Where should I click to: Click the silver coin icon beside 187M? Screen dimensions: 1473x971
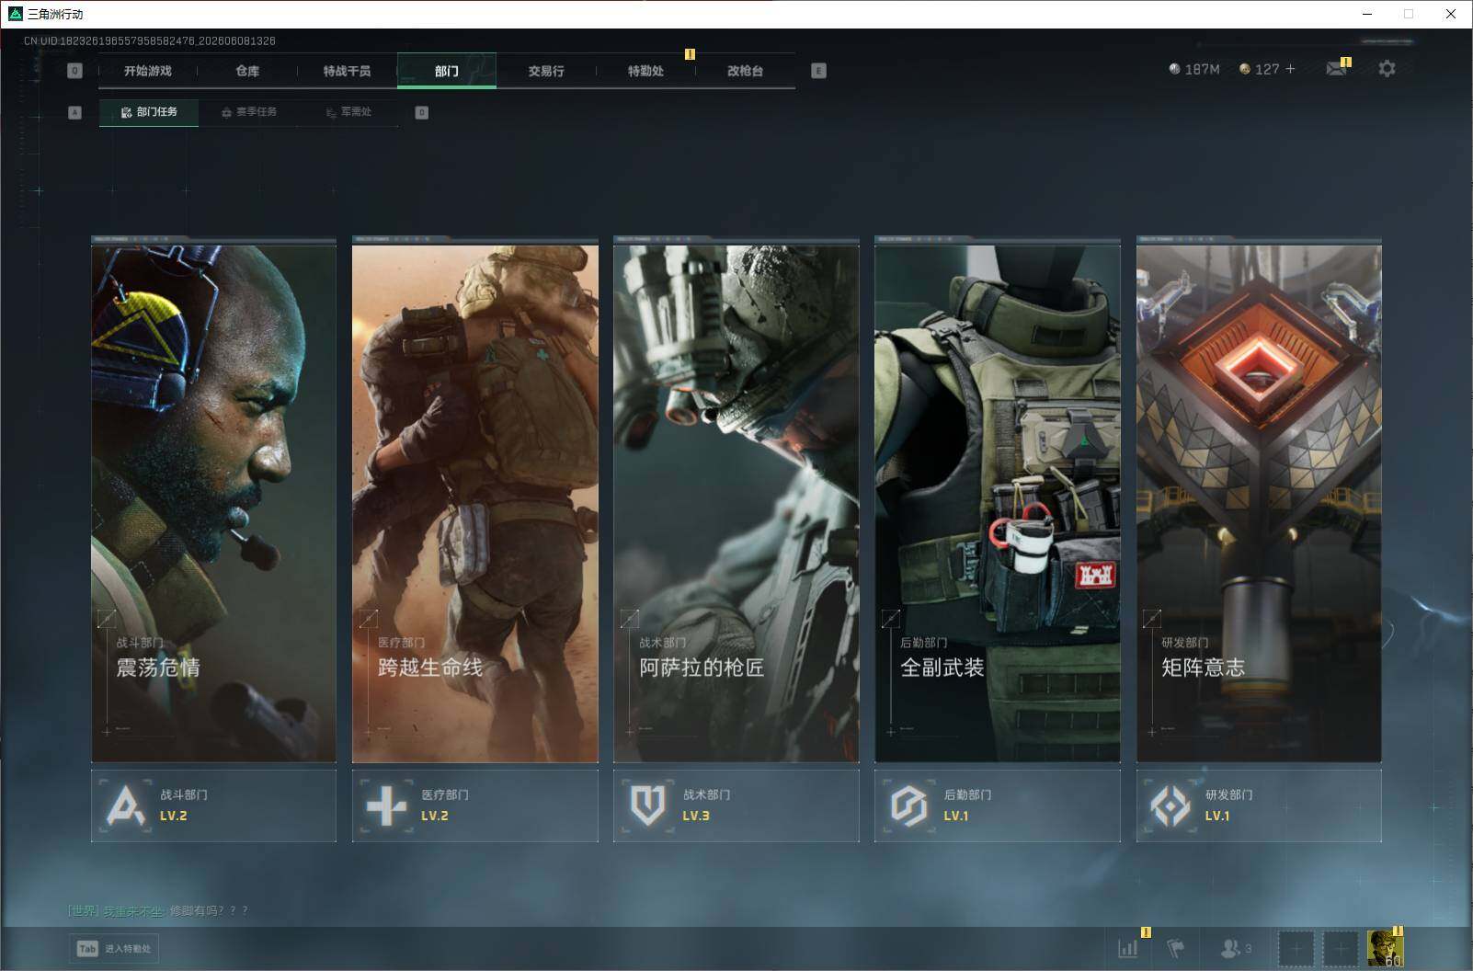(x=1174, y=69)
